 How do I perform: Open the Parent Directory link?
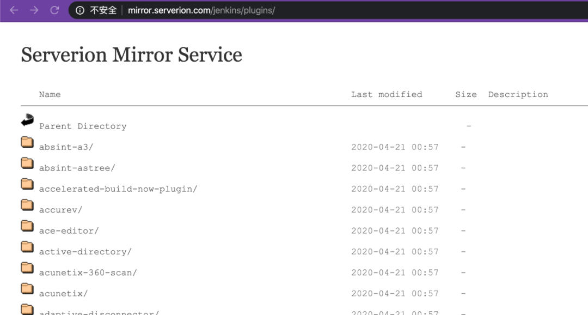coord(83,126)
